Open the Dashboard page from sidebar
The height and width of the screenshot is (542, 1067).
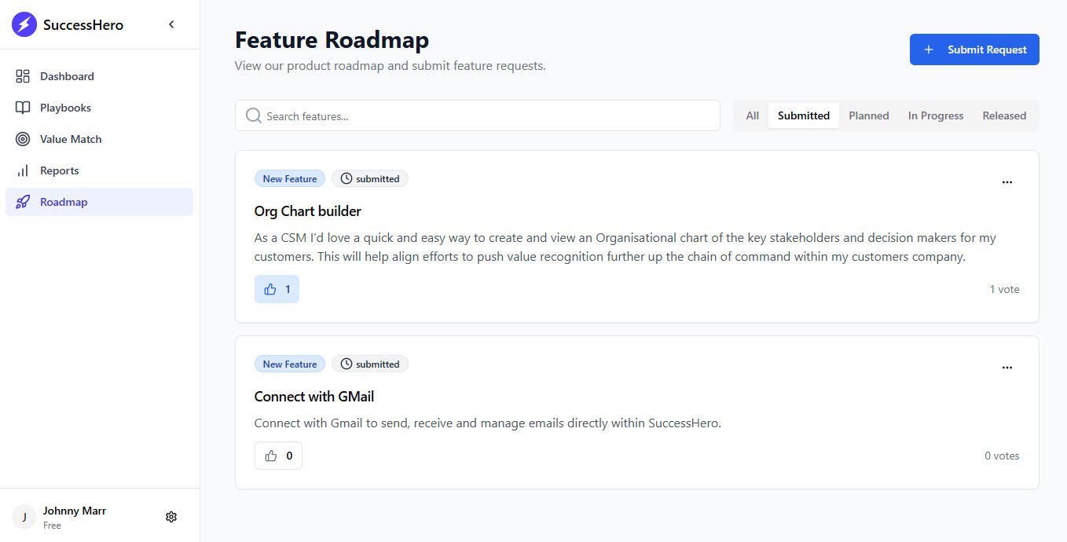tap(67, 76)
